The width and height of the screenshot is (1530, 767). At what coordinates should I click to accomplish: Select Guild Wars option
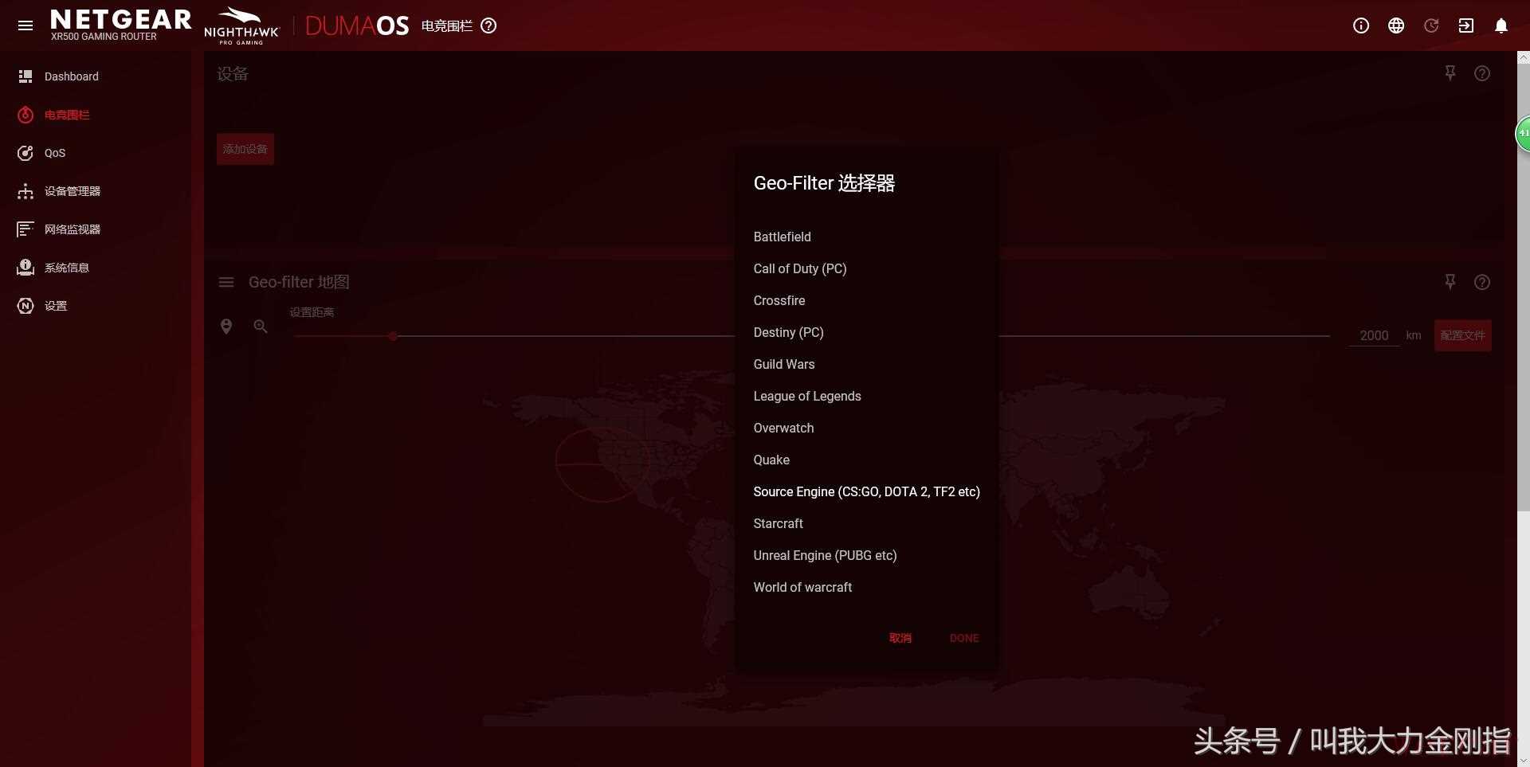(867, 364)
